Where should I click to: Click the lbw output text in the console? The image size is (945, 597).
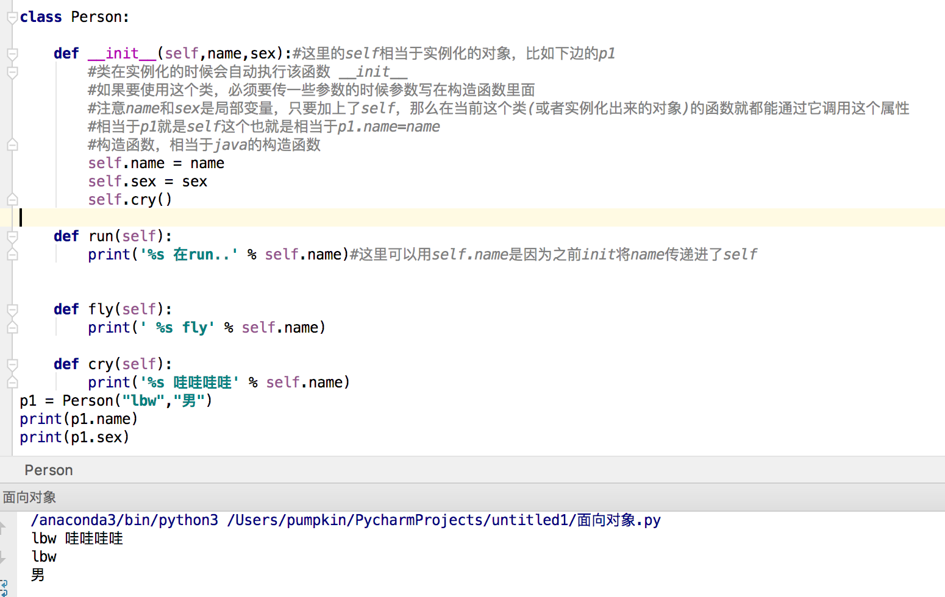pyautogui.click(x=44, y=556)
